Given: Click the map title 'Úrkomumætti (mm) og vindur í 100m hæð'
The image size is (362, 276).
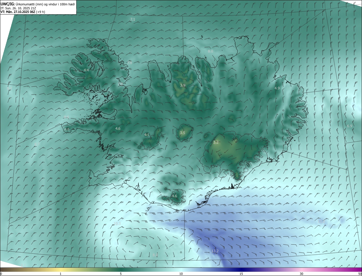Looking at the screenshot, I should [x=45, y=4].
